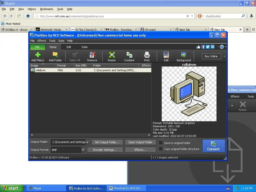Click the Facebook share icon

[x=203, y=47]
